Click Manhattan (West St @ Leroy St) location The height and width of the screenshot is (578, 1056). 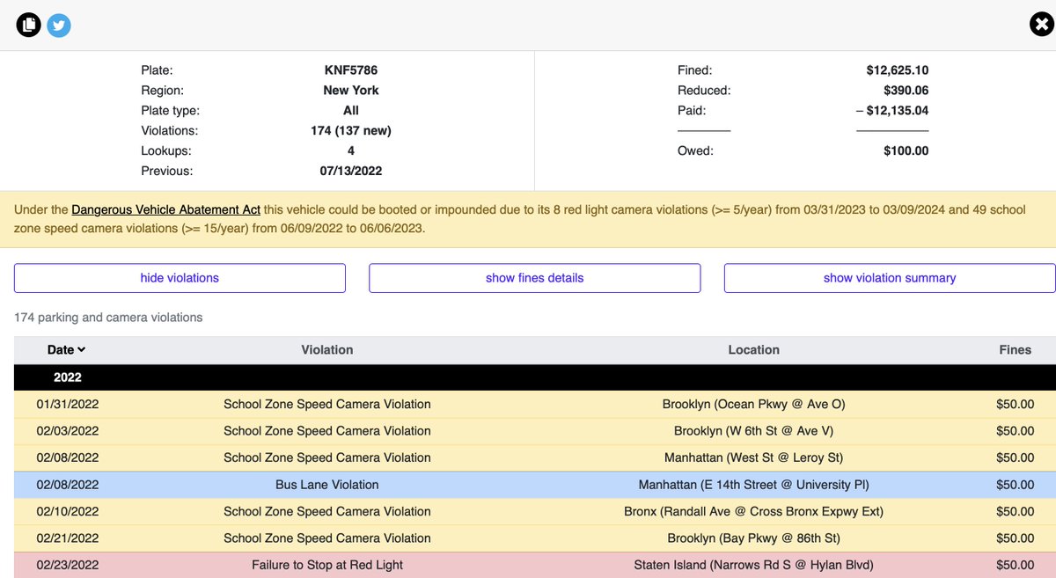(x=754, y=457)
